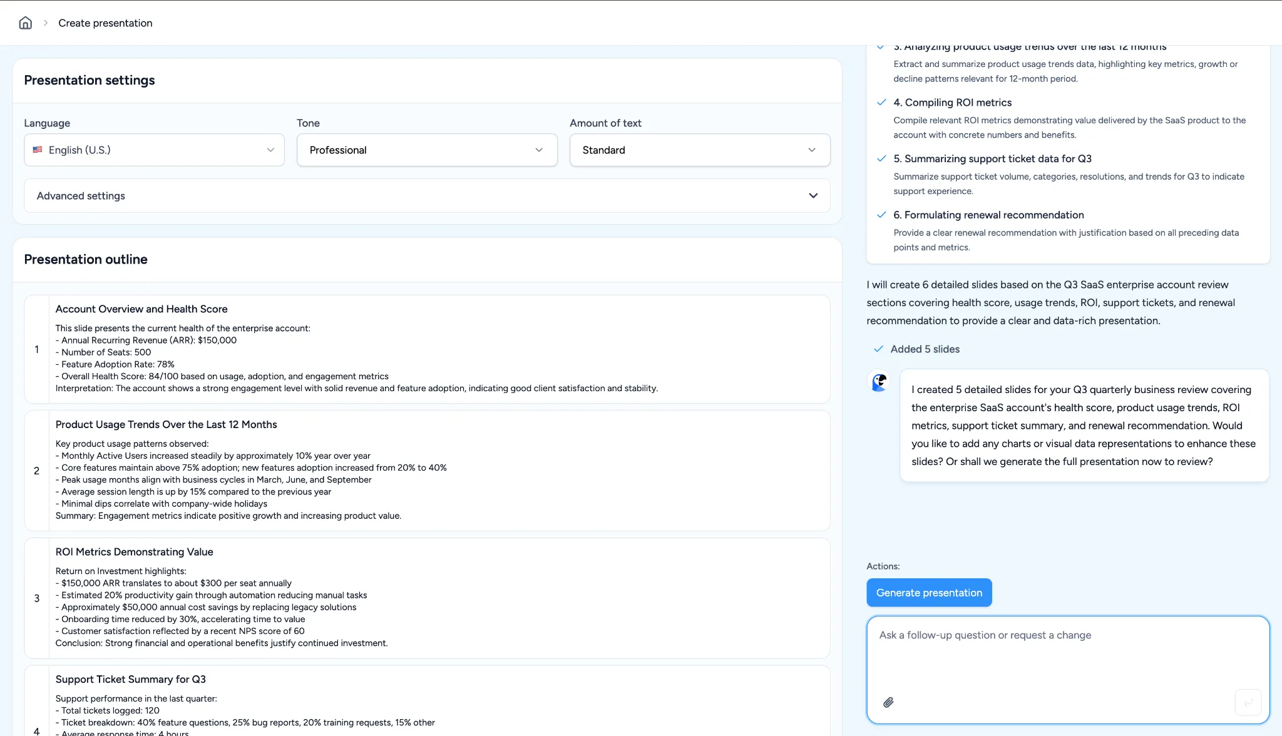Expand the Advanced settings section

click(427, 196)
